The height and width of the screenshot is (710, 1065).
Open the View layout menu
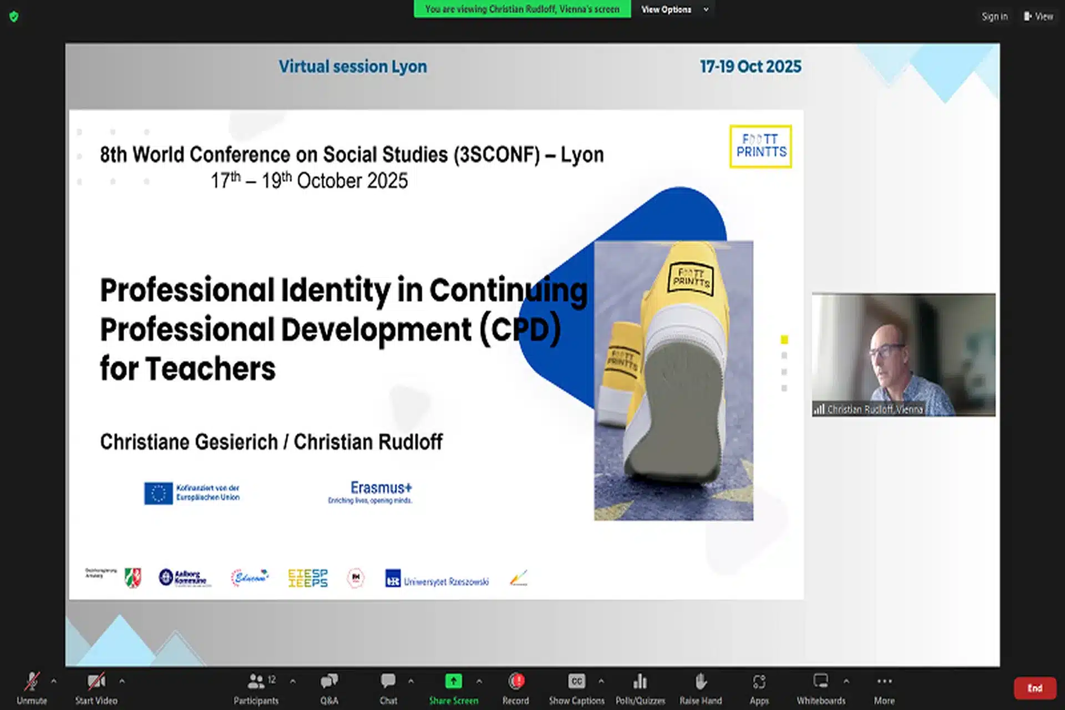pos(1038,17)
